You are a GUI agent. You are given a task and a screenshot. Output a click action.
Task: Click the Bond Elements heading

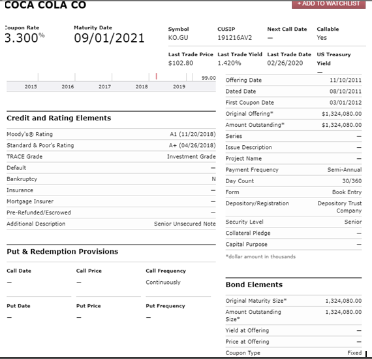(254, 284)
